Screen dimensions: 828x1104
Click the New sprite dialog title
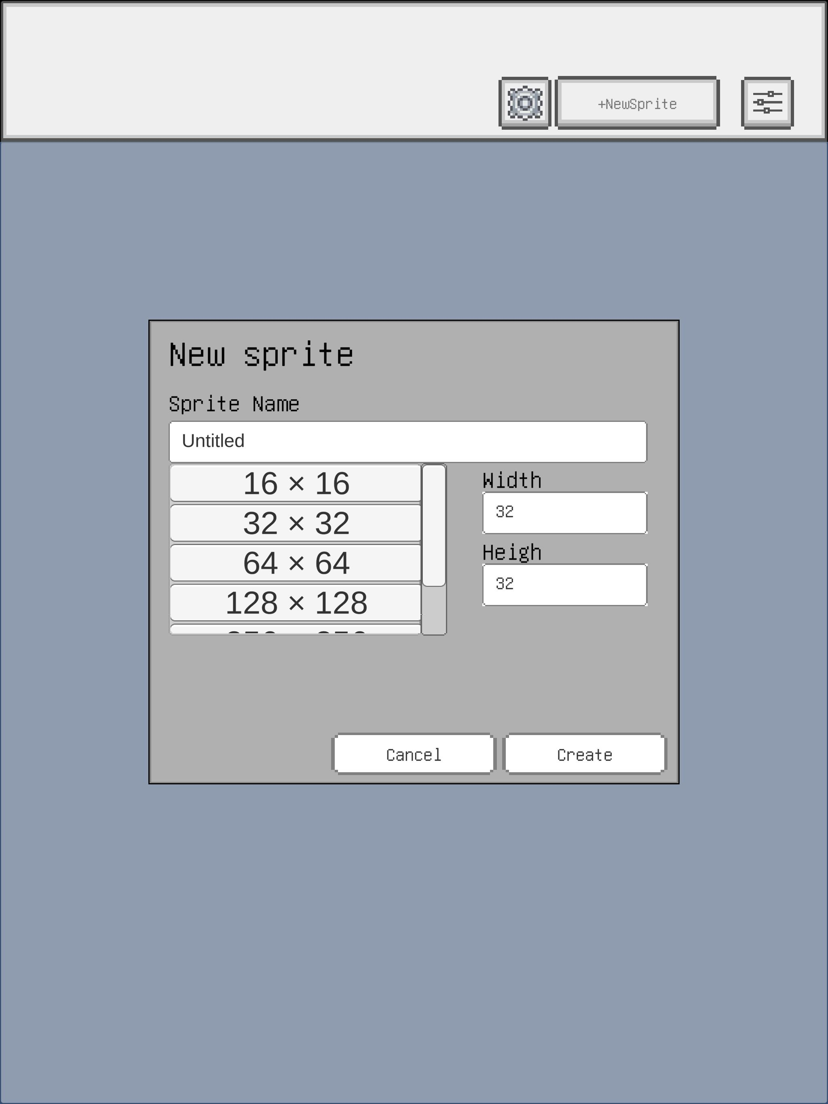click(x=261, y=355)
